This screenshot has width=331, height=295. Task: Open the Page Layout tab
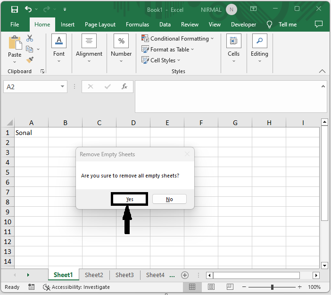(x=100, y=25)
